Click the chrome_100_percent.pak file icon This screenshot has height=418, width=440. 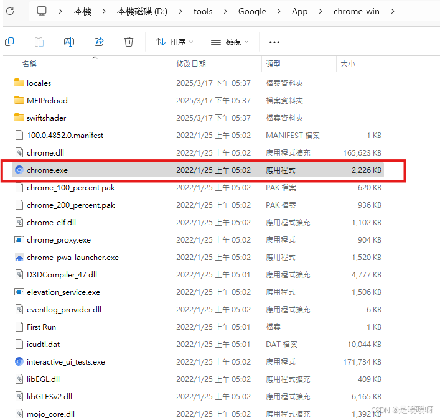pyautogui.click(x=19, y=187)
